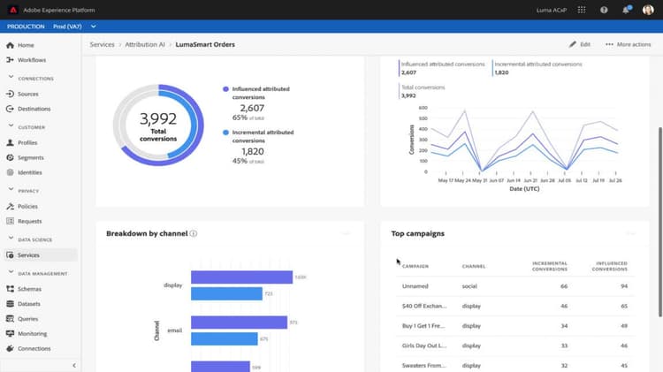This screenshot has width=663, height=372.
Task: Sort by Influenced Conversions column header
Action: tap(610, 266)
